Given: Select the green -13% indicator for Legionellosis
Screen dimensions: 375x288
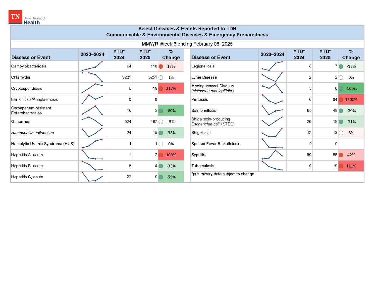Looking at the screenshot, I should point(341,66).
